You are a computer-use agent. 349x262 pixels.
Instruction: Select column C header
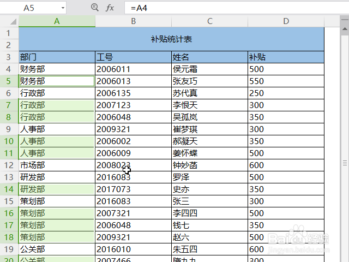(209, 21)
